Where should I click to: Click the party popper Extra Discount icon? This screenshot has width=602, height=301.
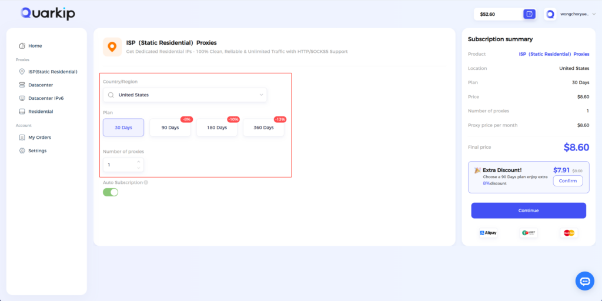point(477,170)
